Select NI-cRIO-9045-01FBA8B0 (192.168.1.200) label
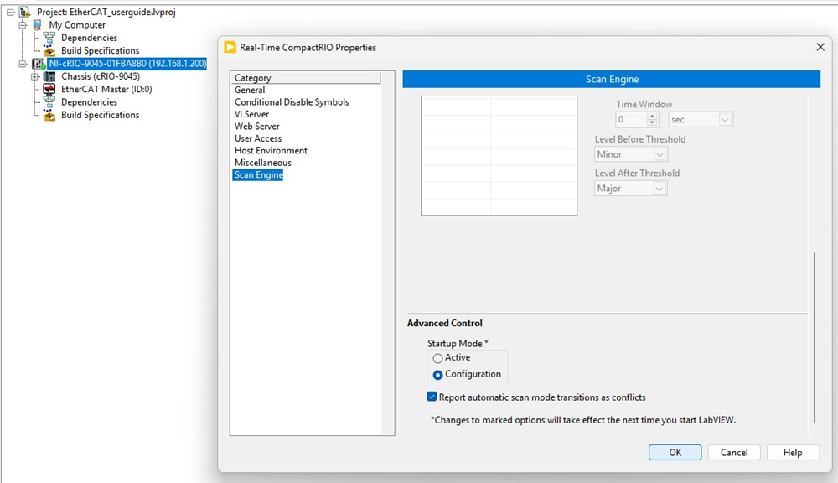Image resolution: width=838 pixels, height=483 pixels. 127,64
